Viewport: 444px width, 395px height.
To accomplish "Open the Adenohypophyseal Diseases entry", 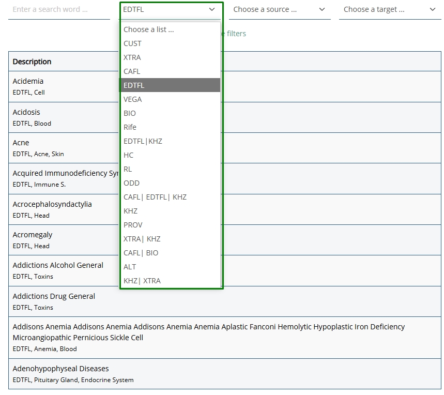I will tap(61, 369).
